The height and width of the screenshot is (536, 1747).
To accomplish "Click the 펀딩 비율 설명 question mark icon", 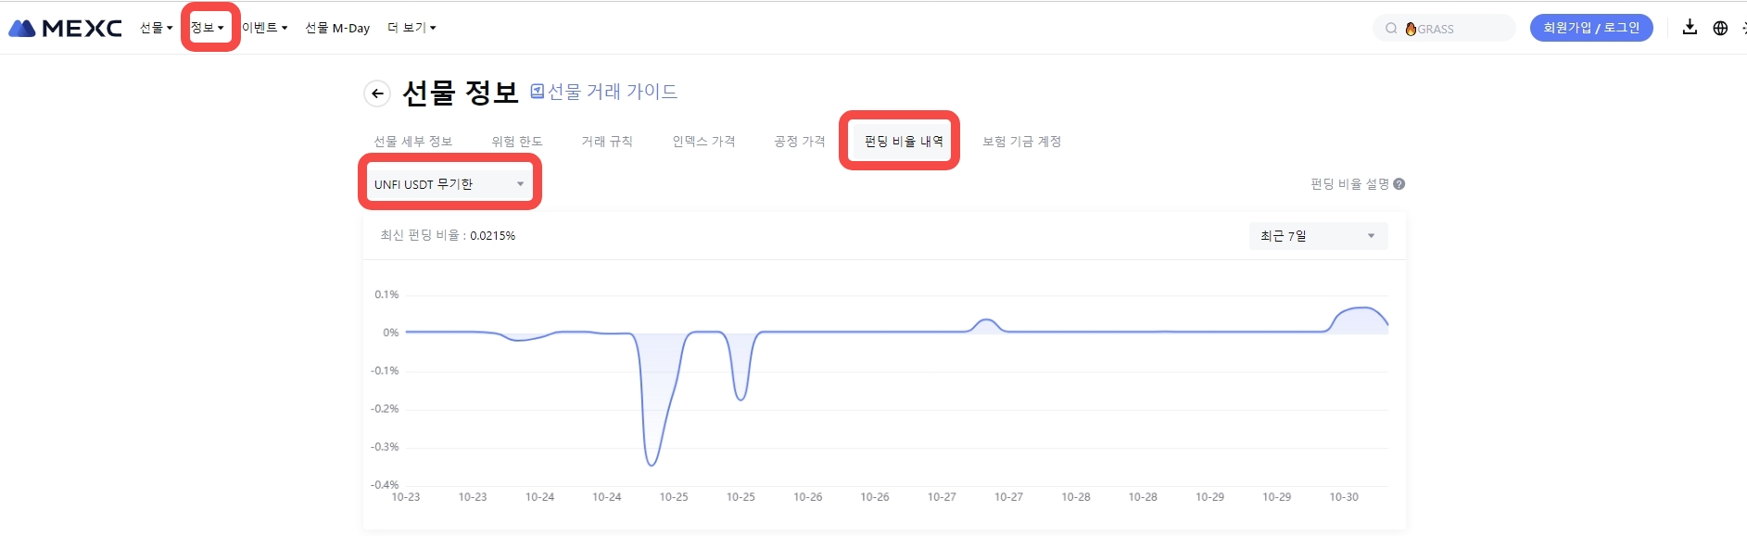I will 1399,184.
